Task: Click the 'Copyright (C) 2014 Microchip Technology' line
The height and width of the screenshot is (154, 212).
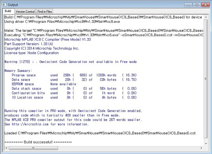Action: pos(42,48)
